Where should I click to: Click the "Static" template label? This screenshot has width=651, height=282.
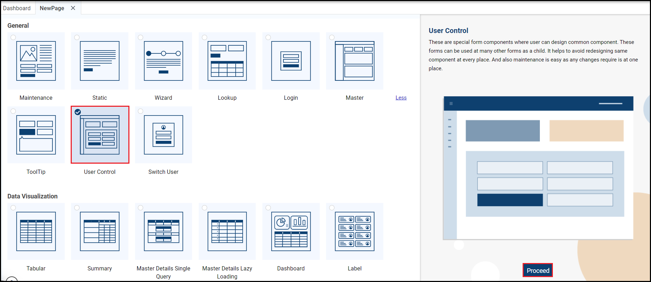(100, 98)
